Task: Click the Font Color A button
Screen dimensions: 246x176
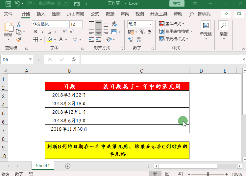Action: pos(61,40)
